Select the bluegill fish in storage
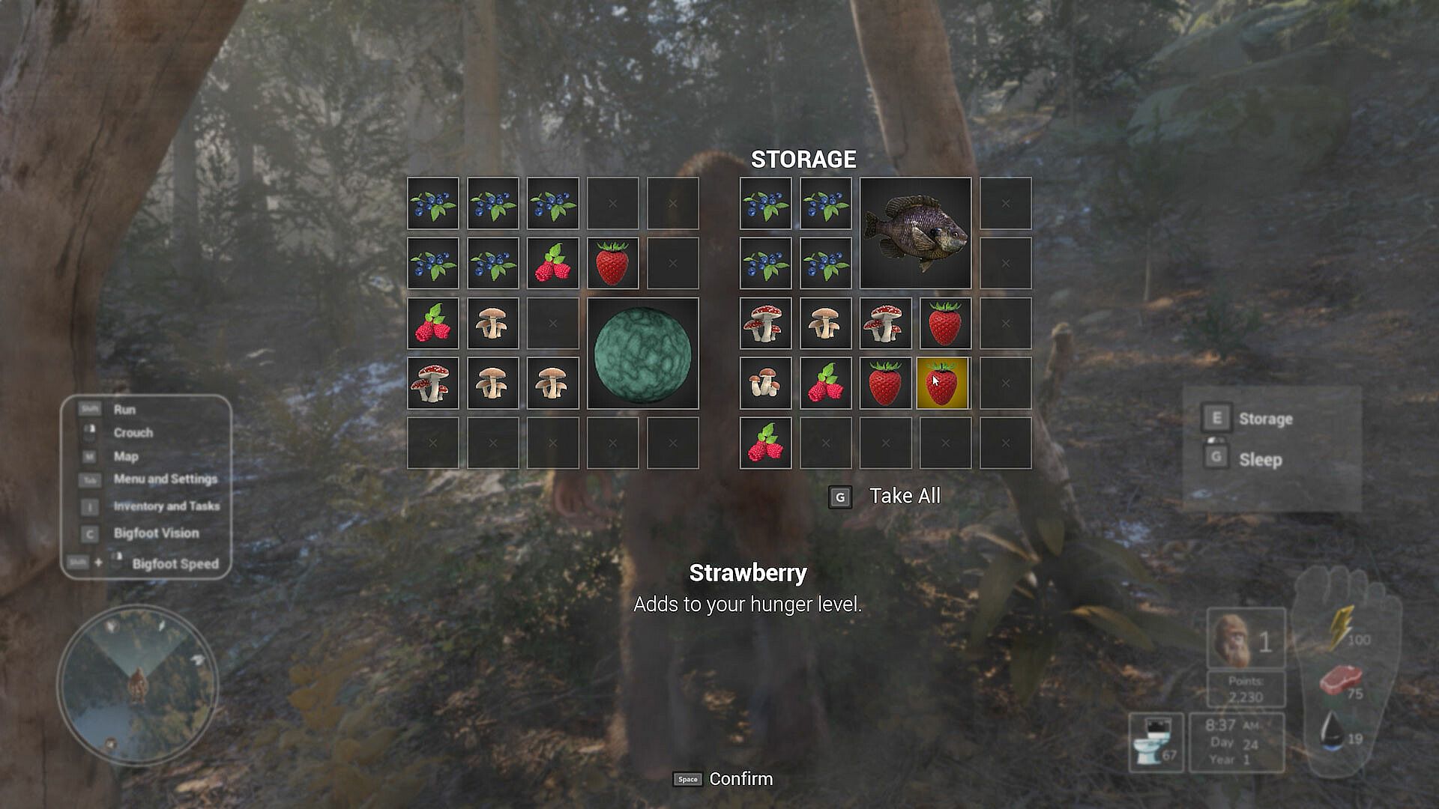Image resolution: width=1439 pixels, height=809 pixels. point(915,233)
